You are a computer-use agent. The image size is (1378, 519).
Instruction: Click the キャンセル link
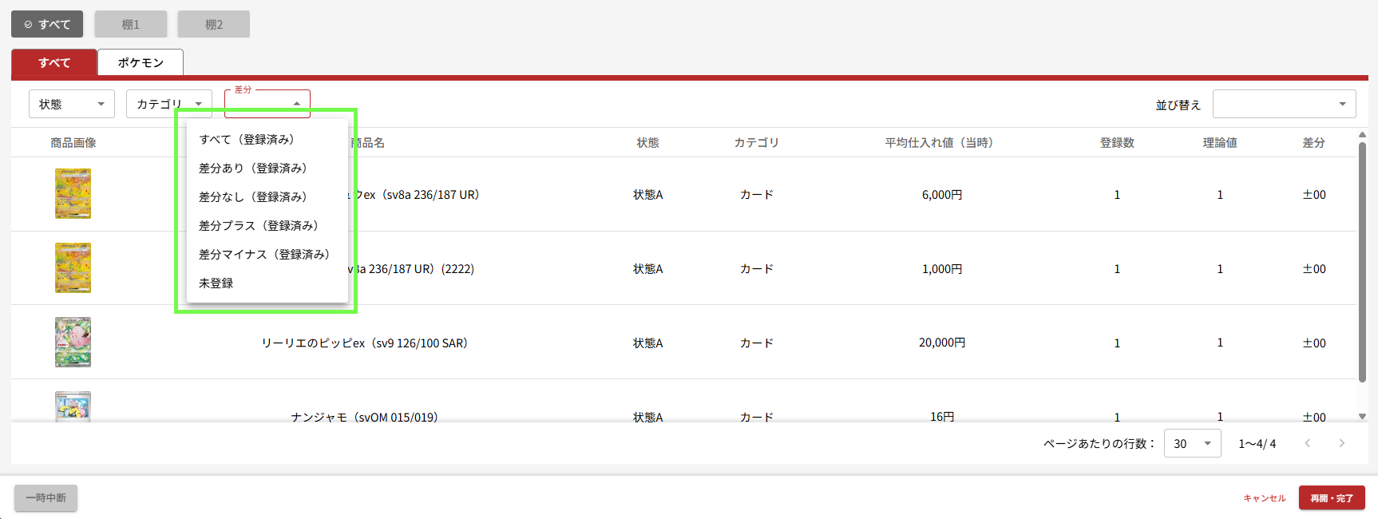pyautogui.click(x=1264, y=498)
